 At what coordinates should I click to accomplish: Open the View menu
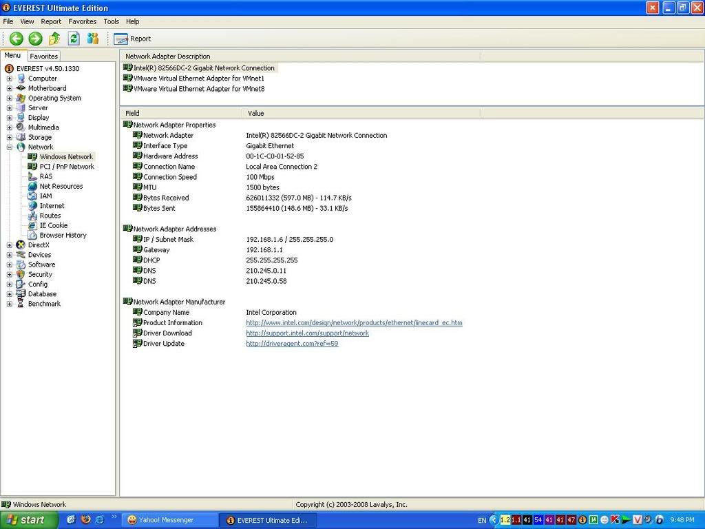tap(27, 21)
